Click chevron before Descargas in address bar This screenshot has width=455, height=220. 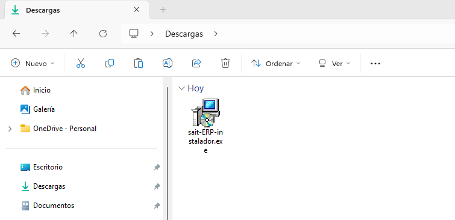152,34
